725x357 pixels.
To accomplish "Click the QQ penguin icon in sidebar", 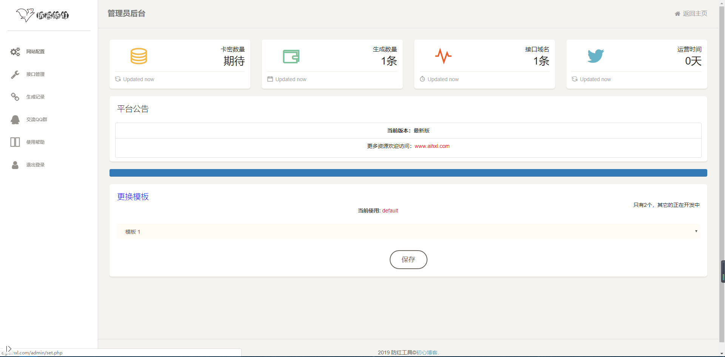I will click(15, 120).
